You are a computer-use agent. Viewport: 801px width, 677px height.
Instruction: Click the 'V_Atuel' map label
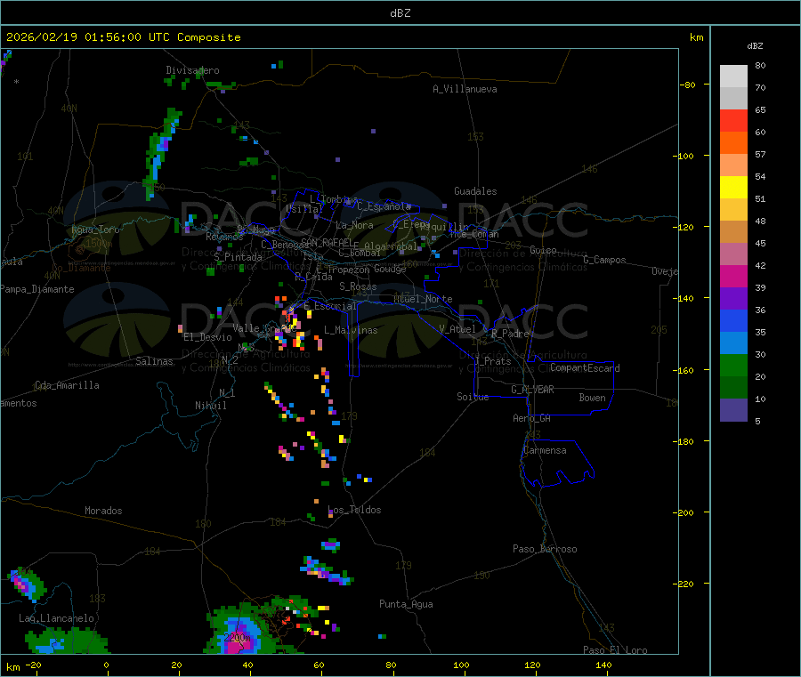(x=457, y=329)
